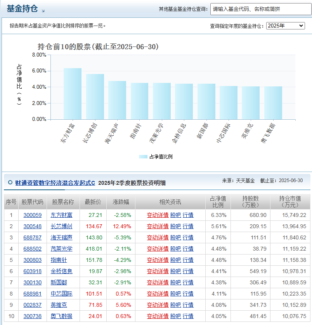Click the 长芯博创 bar in the chart
The width and height of the screenshot is (312, 325).
(95, 96)
